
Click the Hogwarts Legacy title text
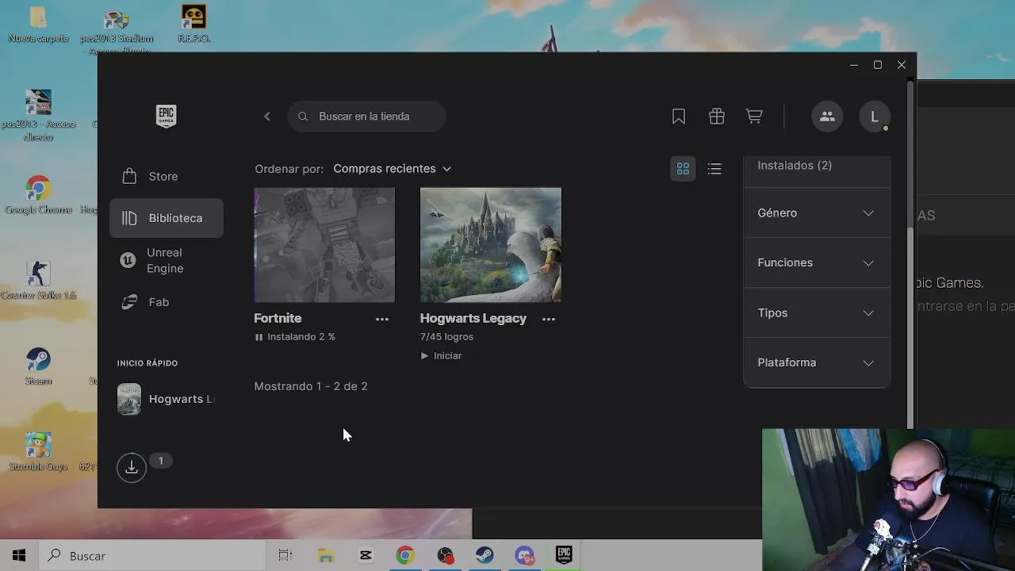click(473, 318)
